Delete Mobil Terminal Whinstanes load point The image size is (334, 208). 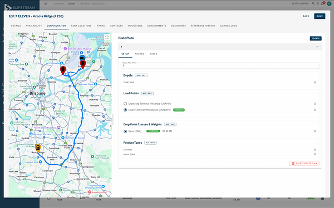click(315, 110)
